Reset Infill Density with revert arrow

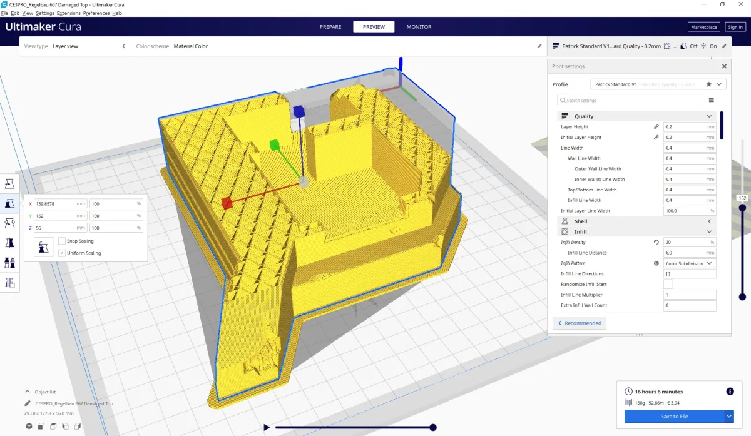tap(656, 242)
